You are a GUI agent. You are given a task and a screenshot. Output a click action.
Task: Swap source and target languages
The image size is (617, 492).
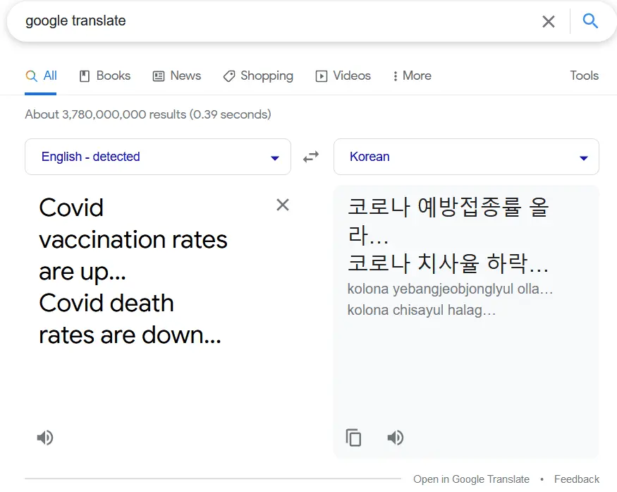point(311,157)
